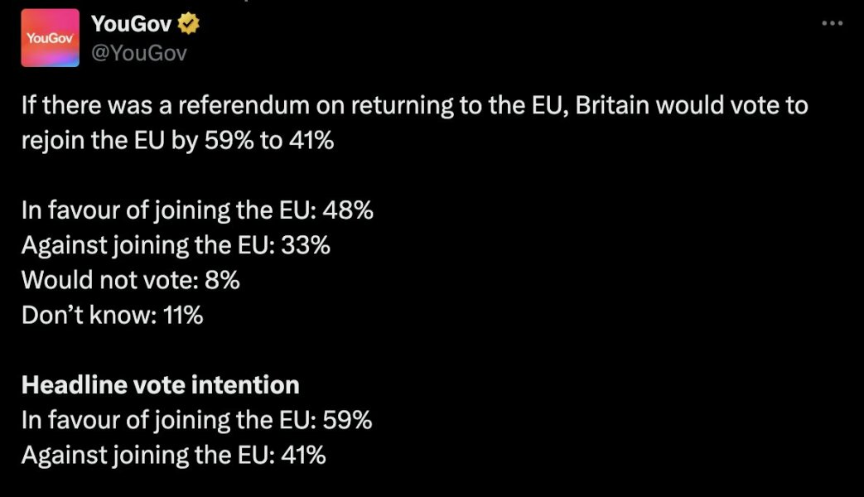Click headline 'In favour of joining the EU: 59%'

197,420
